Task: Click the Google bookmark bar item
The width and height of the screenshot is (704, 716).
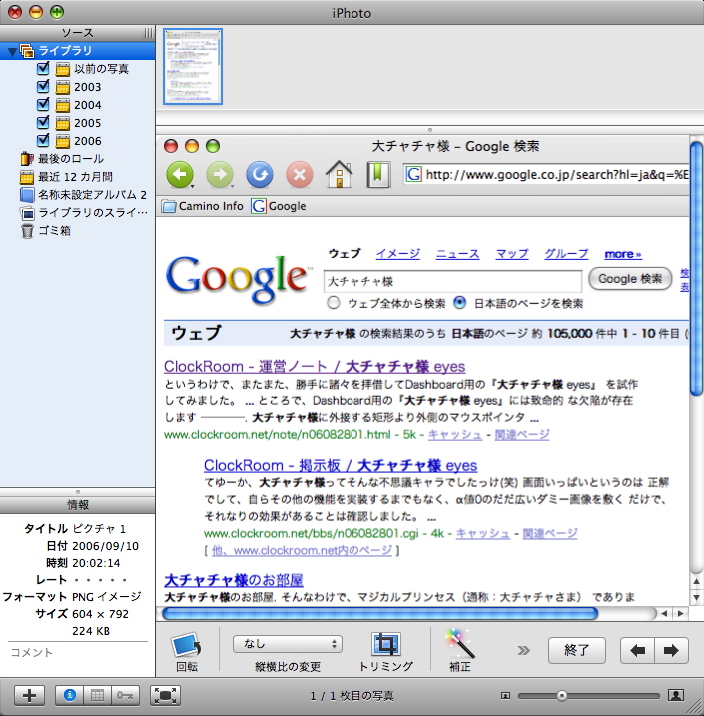Action: click(x=279, y=206)
